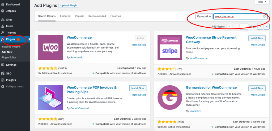Viewport: 272px width, 131px height.
Task: Click the 'Add Plugins' page heading
Action: [x=46, y=5]
